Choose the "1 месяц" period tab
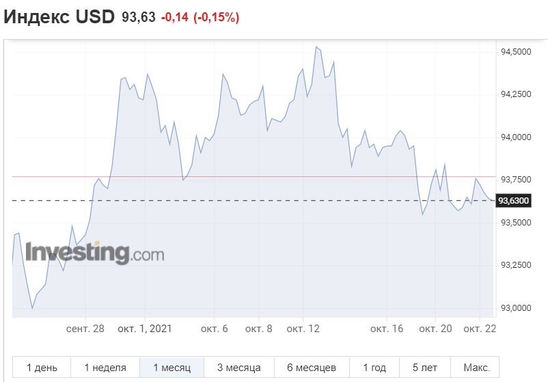The image size is (548, 382). 173,368
